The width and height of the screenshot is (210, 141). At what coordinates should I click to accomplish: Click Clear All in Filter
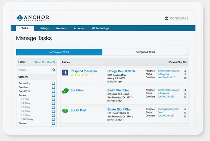coord(51,62)
